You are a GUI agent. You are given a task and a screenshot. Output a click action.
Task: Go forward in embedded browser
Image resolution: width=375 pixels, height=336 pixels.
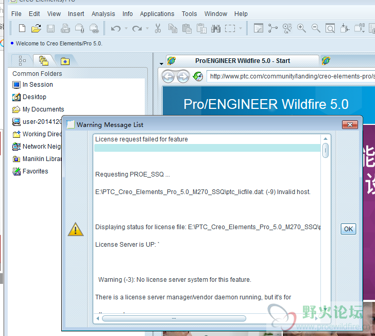coord(183,77)
